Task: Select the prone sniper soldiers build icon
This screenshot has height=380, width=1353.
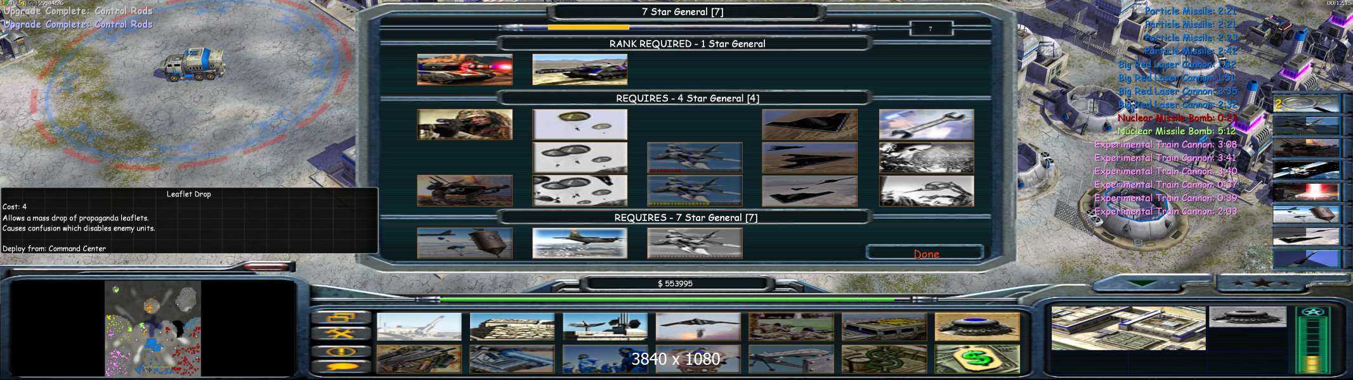Action: point(791,327)
